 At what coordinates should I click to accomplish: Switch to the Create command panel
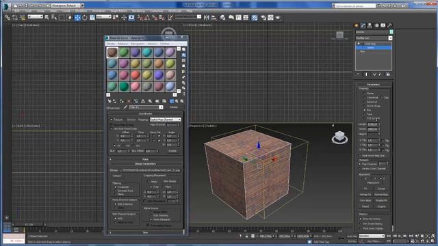pyautogui.click(x=357, y=25)
